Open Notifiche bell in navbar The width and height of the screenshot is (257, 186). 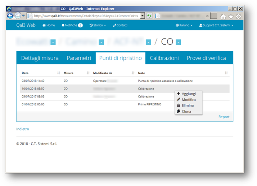coord(72,25)
